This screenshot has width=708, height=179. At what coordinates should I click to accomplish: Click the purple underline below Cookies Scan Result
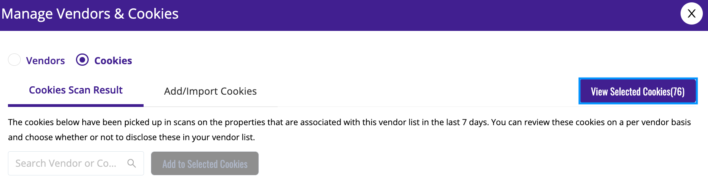click(76, 105)
